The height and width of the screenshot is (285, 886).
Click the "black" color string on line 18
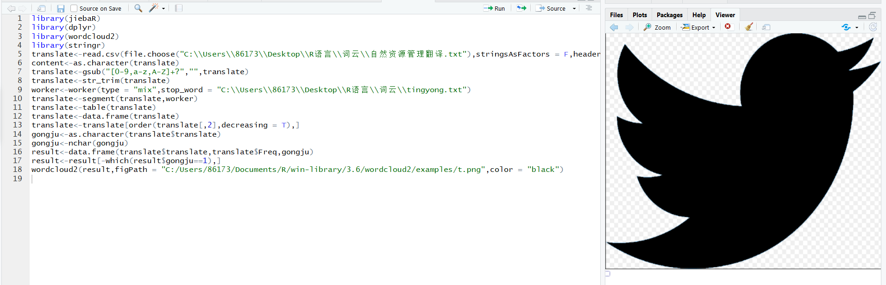[543, 170]
